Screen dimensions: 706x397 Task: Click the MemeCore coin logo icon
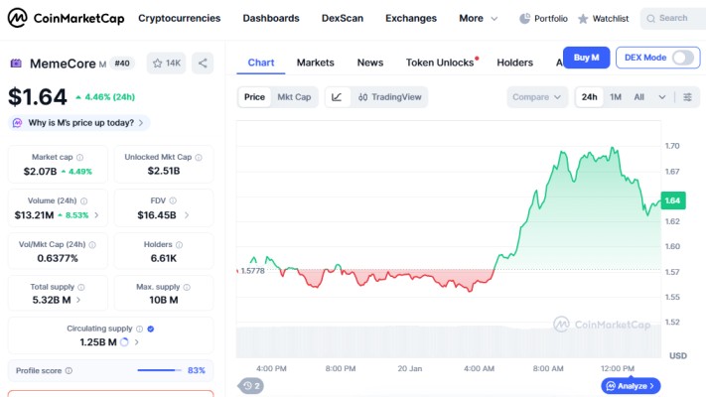[x=16, y=63]
